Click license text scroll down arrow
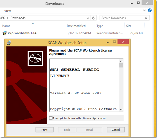157x138 pixels. click(121, 110)
